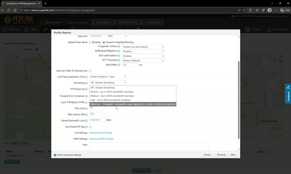Open the Advanced WAN Settings link
This screenshot has width=291, height=174.
(x=101, y=139)
